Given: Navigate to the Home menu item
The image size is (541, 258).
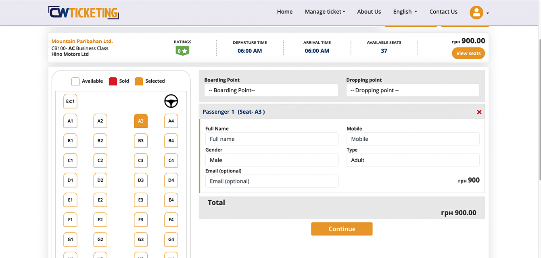Looking at the screenshot, I should click(x=284, y=12).
